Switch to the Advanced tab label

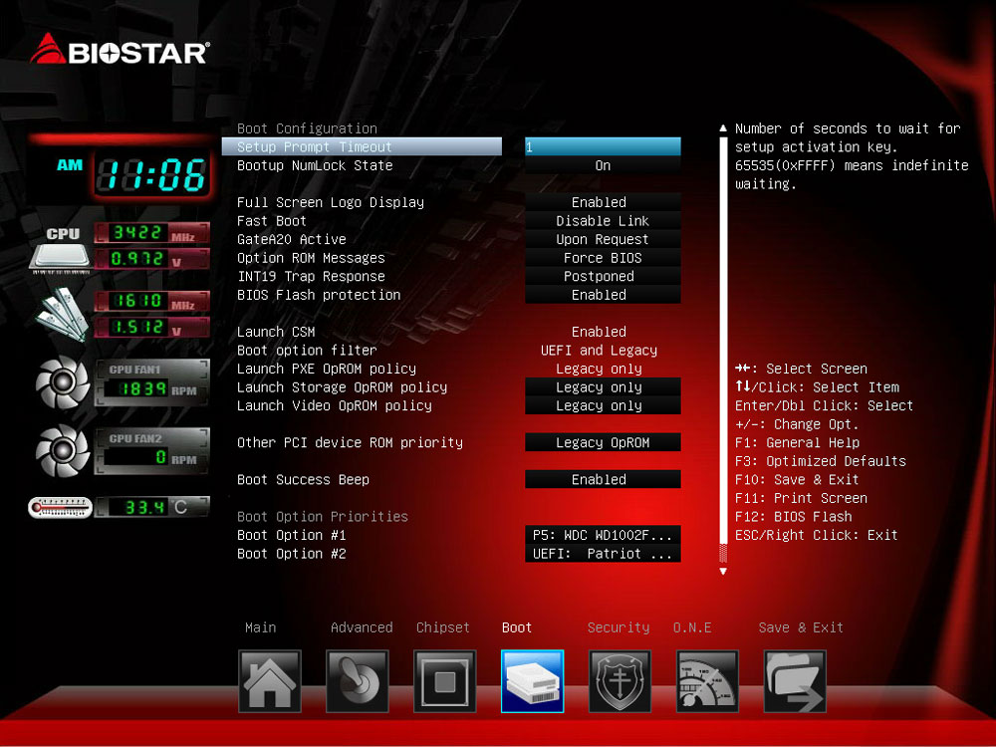pos(362,627)
